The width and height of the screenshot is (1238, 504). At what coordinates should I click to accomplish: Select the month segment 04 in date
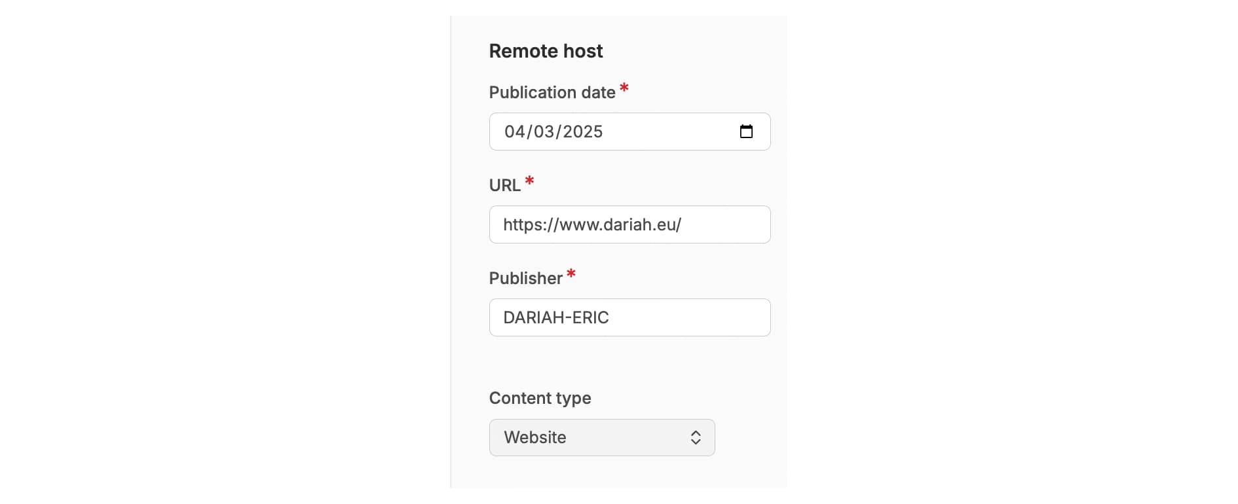514,132
